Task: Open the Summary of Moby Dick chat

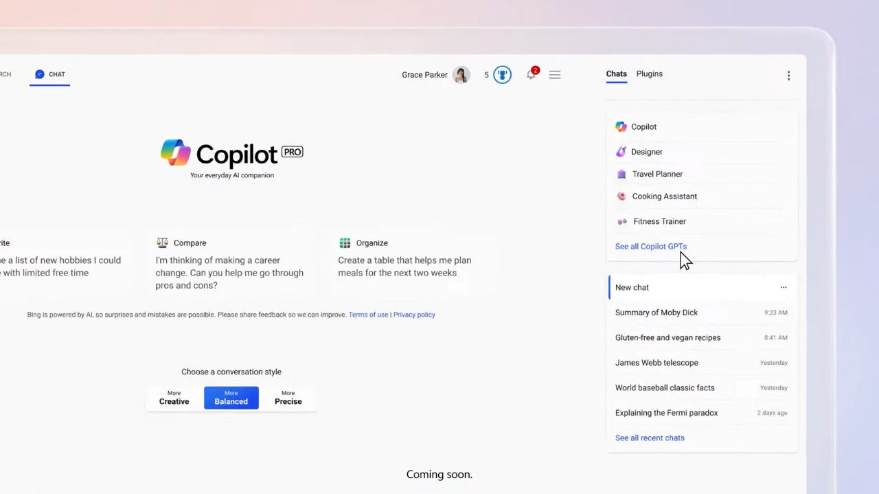Action: 656,312
